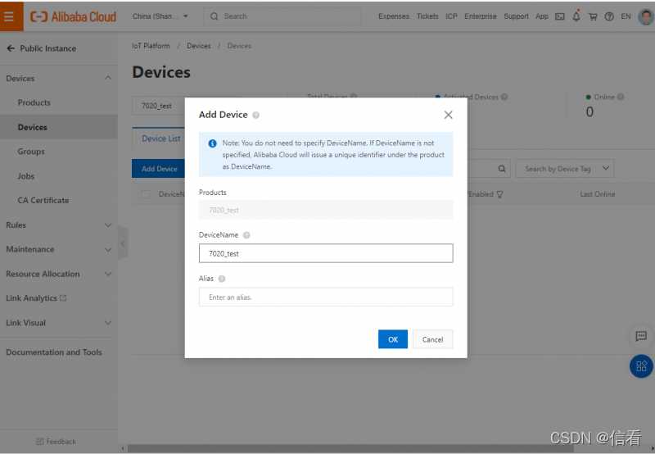Viewport: 655px width, 454px height.
Task: Open the hamburger main menu
Action: (x=9, y=16)
